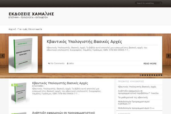Advance slider with right arrow
Screen dimensions: 171x114
pos(168,56)
